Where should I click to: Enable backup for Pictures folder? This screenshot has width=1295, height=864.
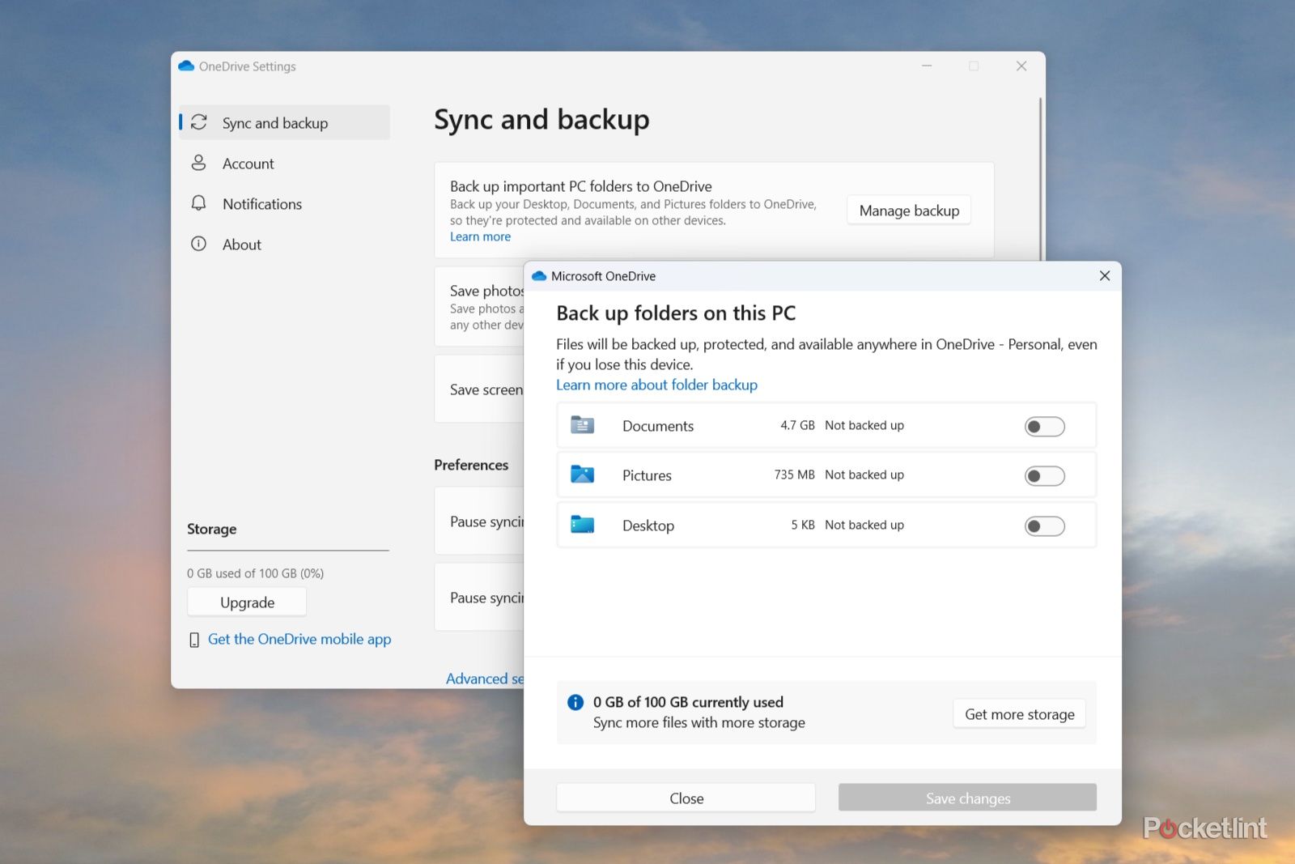(x=1044, y=475)
